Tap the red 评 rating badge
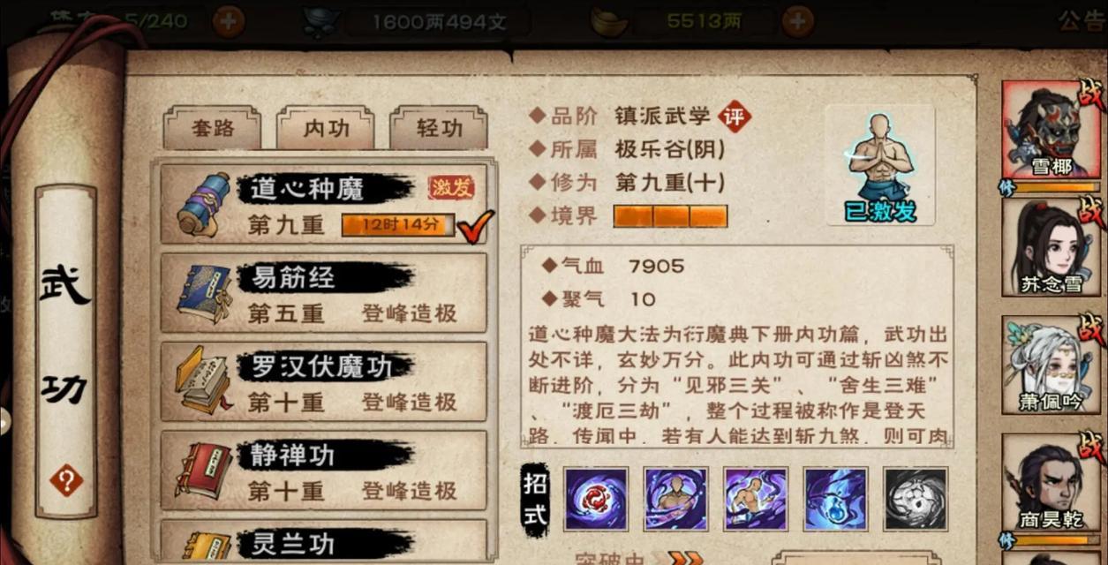 [732, 116]
